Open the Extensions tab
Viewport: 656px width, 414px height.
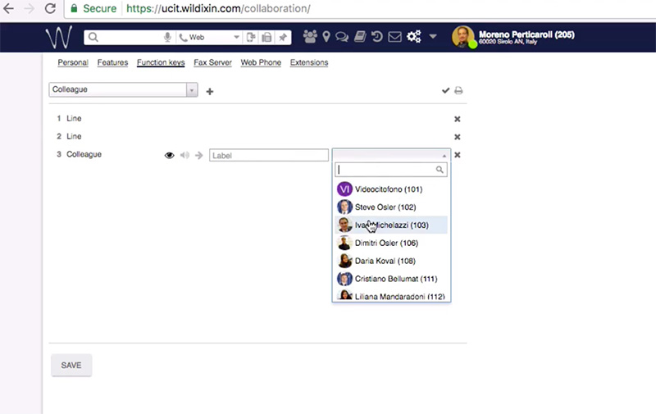(309, 62)
